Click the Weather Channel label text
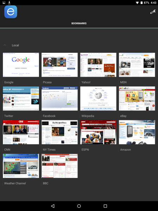 (15, 183)
